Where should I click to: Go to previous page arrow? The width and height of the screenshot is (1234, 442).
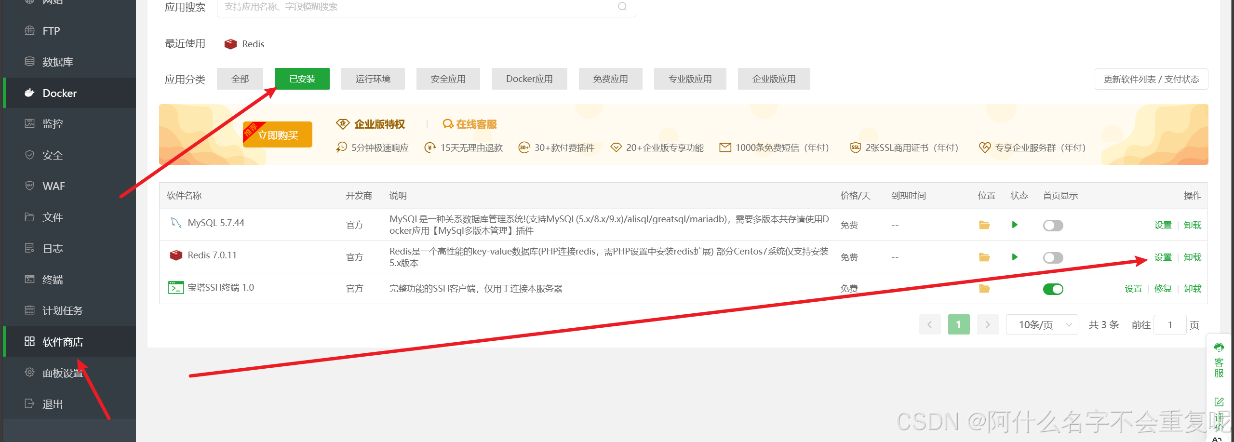point(930,324)
